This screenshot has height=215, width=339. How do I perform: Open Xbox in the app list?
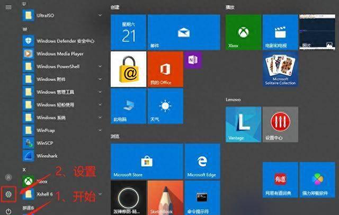tap(63, 181)
